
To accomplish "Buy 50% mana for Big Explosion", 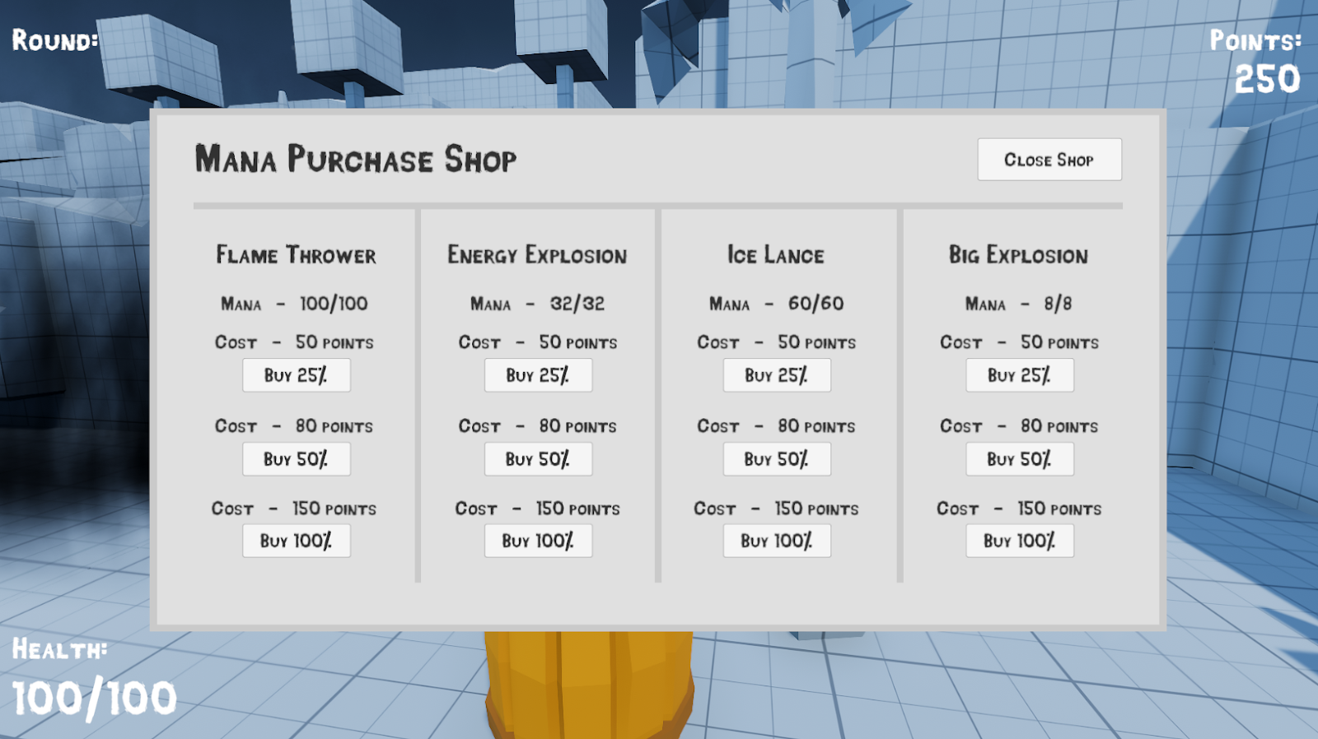I will click(1020, 459).
